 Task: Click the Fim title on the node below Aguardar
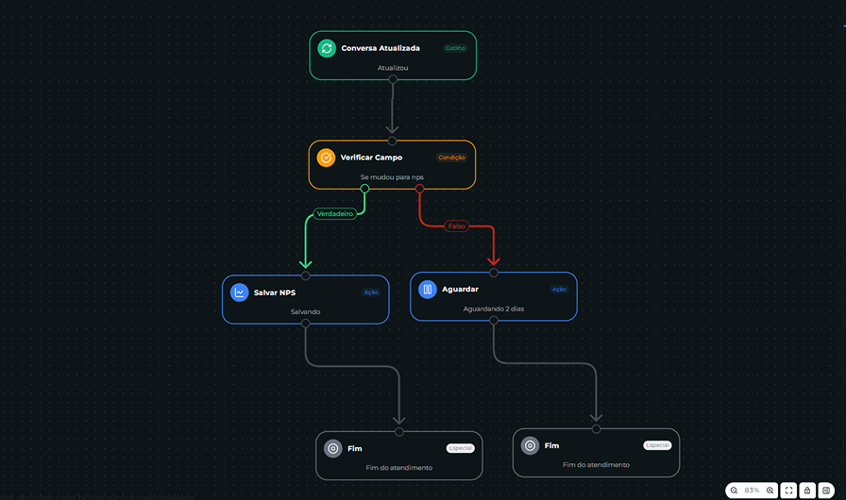tap(551, 445)
